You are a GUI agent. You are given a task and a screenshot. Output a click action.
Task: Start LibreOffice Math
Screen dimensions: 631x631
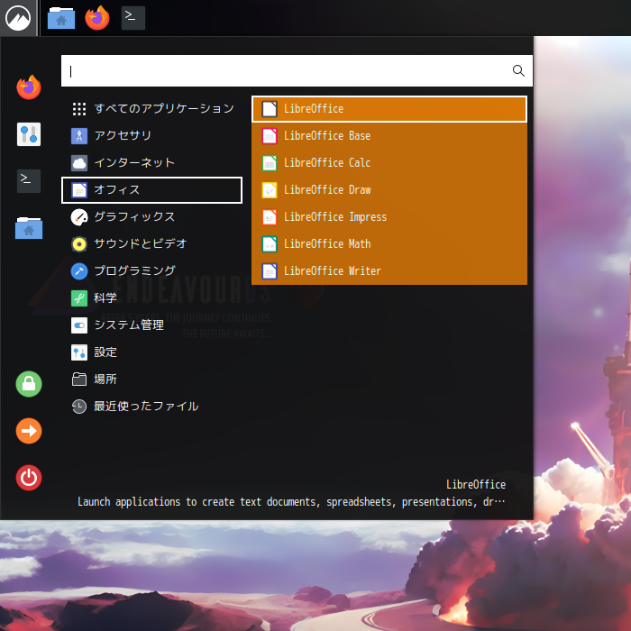[x=389, y=244]
